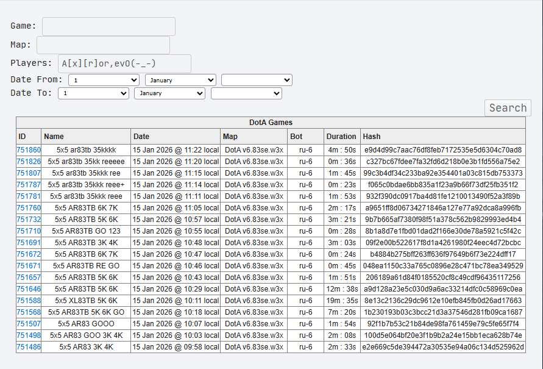Open the Date From day dropdown

click(x=104, y=80)
